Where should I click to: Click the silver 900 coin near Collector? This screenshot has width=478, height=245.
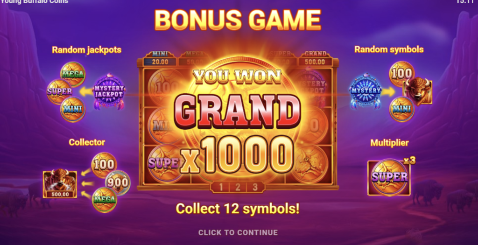click(118, 183)
